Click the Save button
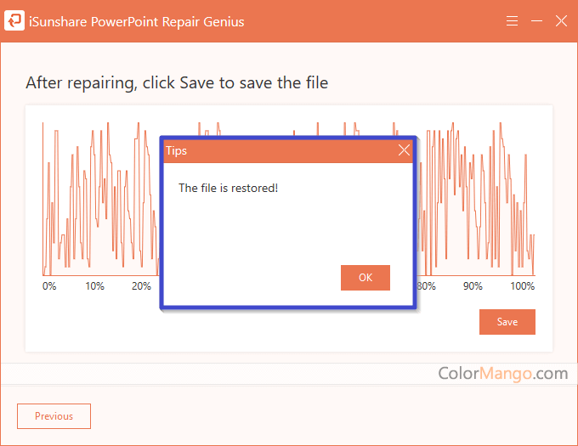This screenshot has height=446, width=578. pyautogui.click(x=507, y=322)
